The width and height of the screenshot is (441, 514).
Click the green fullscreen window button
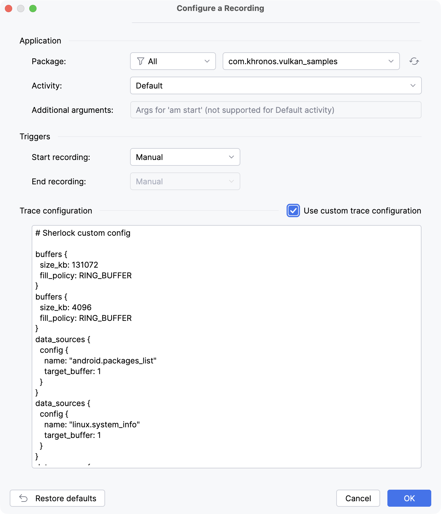click(33, 9)
